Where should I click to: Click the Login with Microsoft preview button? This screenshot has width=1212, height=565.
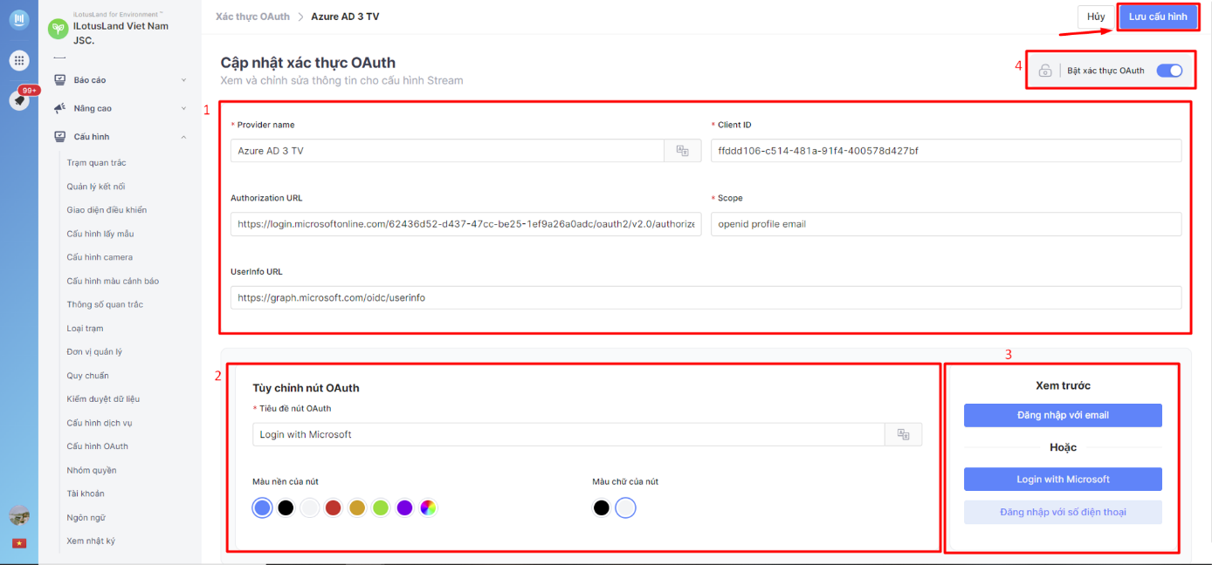[1063, 480]
